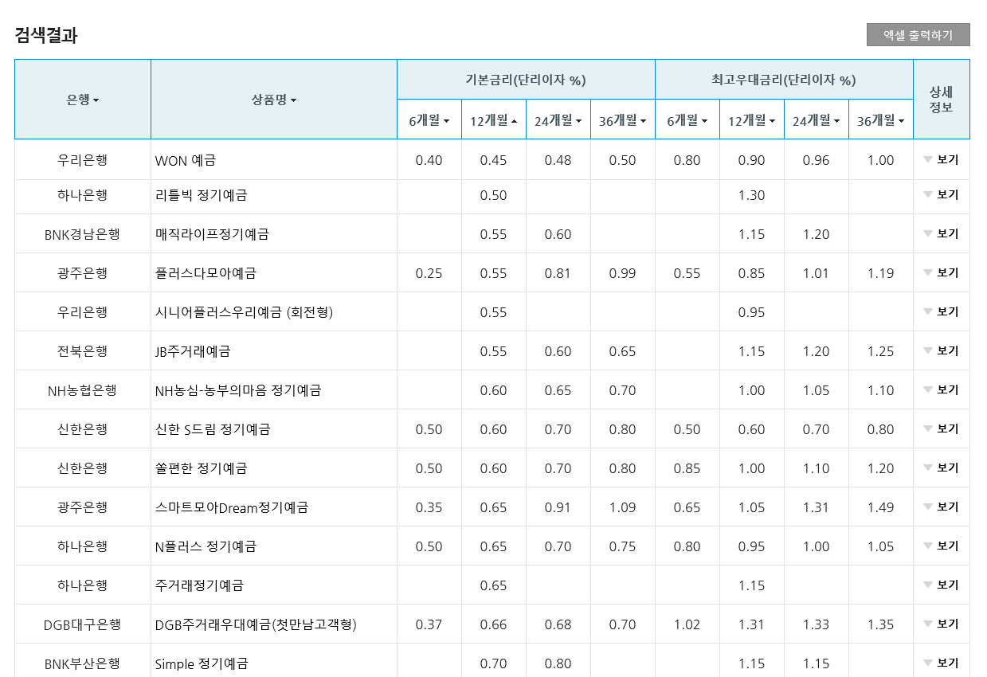Click 0.99 rate in 플러스다모아예금 row

(623, 273)
